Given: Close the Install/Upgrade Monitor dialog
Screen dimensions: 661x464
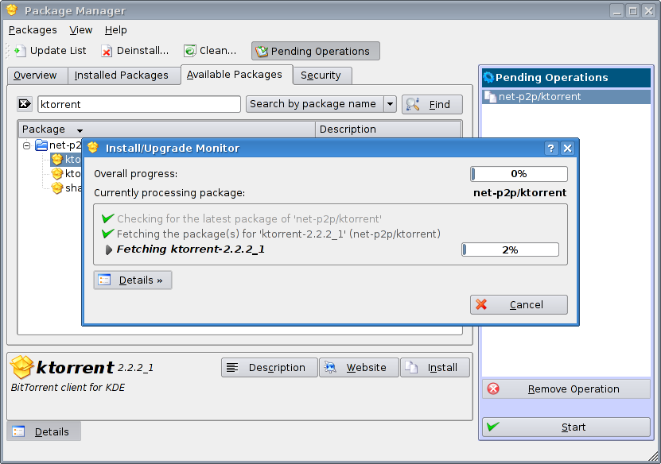Looking at the screenshot, I should 567,149.
